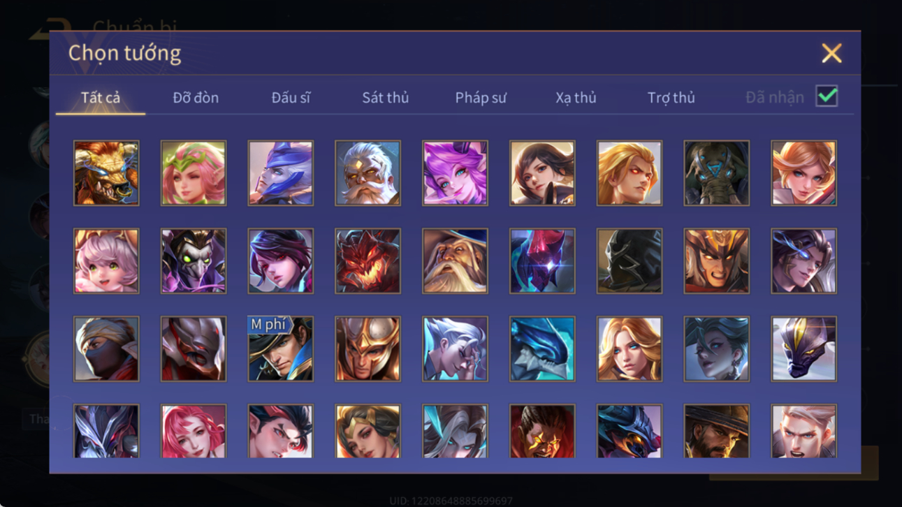
Task: Close the 'Chọn tướng' dialog
Action: 831,53
